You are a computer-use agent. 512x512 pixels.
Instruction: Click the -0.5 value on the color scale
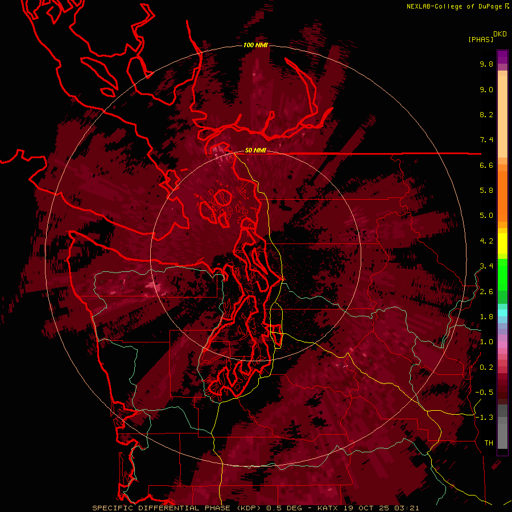tap(484, 393)
